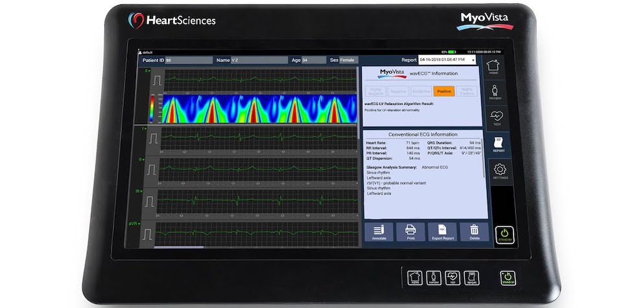The image size is (629, 308).
Task: Click the status bar date and time
Action: [483, 52]
